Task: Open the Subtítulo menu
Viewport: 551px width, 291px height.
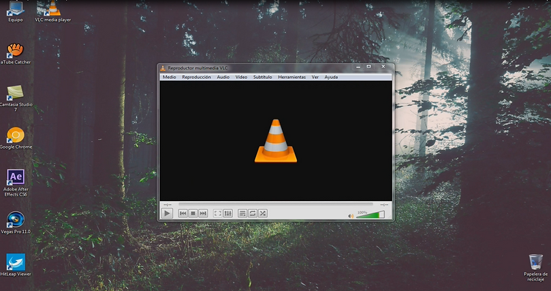Action: coord(262,77)
